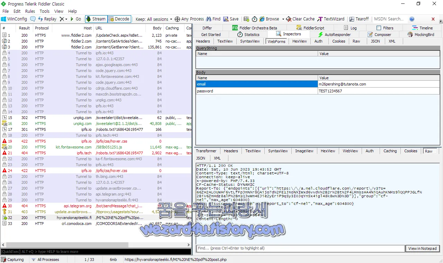Toggle Stream mode in toolbar
Viewport: 443px width, 263px height.
[x=96, y=19]
